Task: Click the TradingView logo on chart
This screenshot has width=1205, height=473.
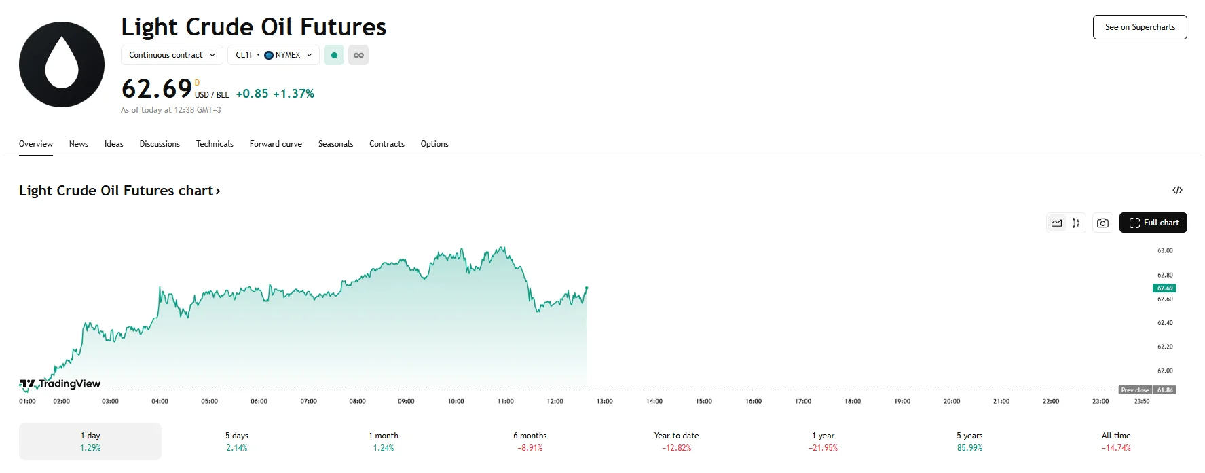Action: (60, 384)
